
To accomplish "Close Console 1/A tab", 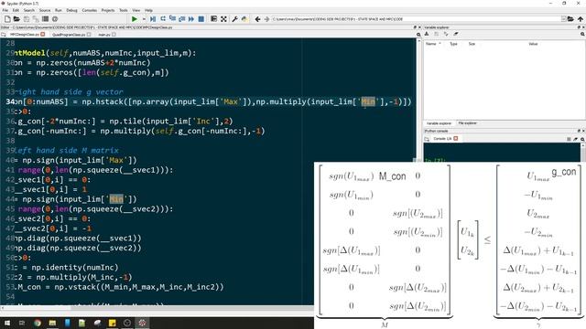I will click(456, 139).
